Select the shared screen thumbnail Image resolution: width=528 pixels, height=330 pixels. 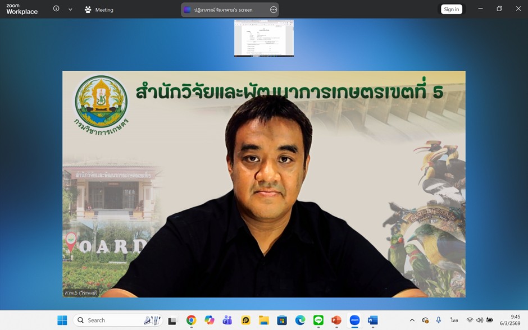(x=263, y=38)
